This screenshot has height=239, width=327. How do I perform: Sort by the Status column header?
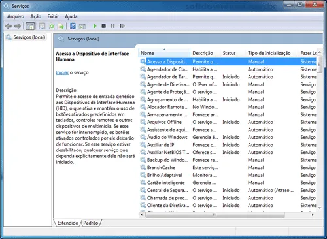[x=233, y=53]
